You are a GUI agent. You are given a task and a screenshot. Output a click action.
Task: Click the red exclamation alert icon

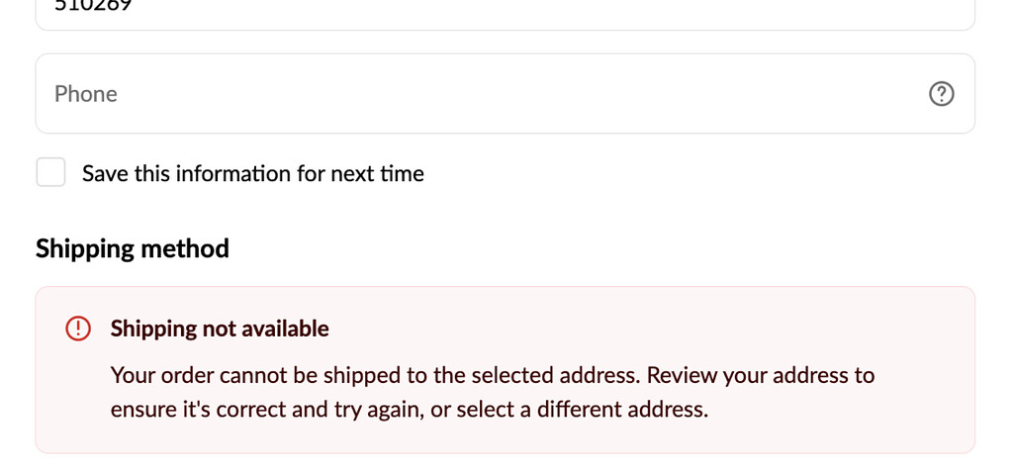(x=78, y=329)
